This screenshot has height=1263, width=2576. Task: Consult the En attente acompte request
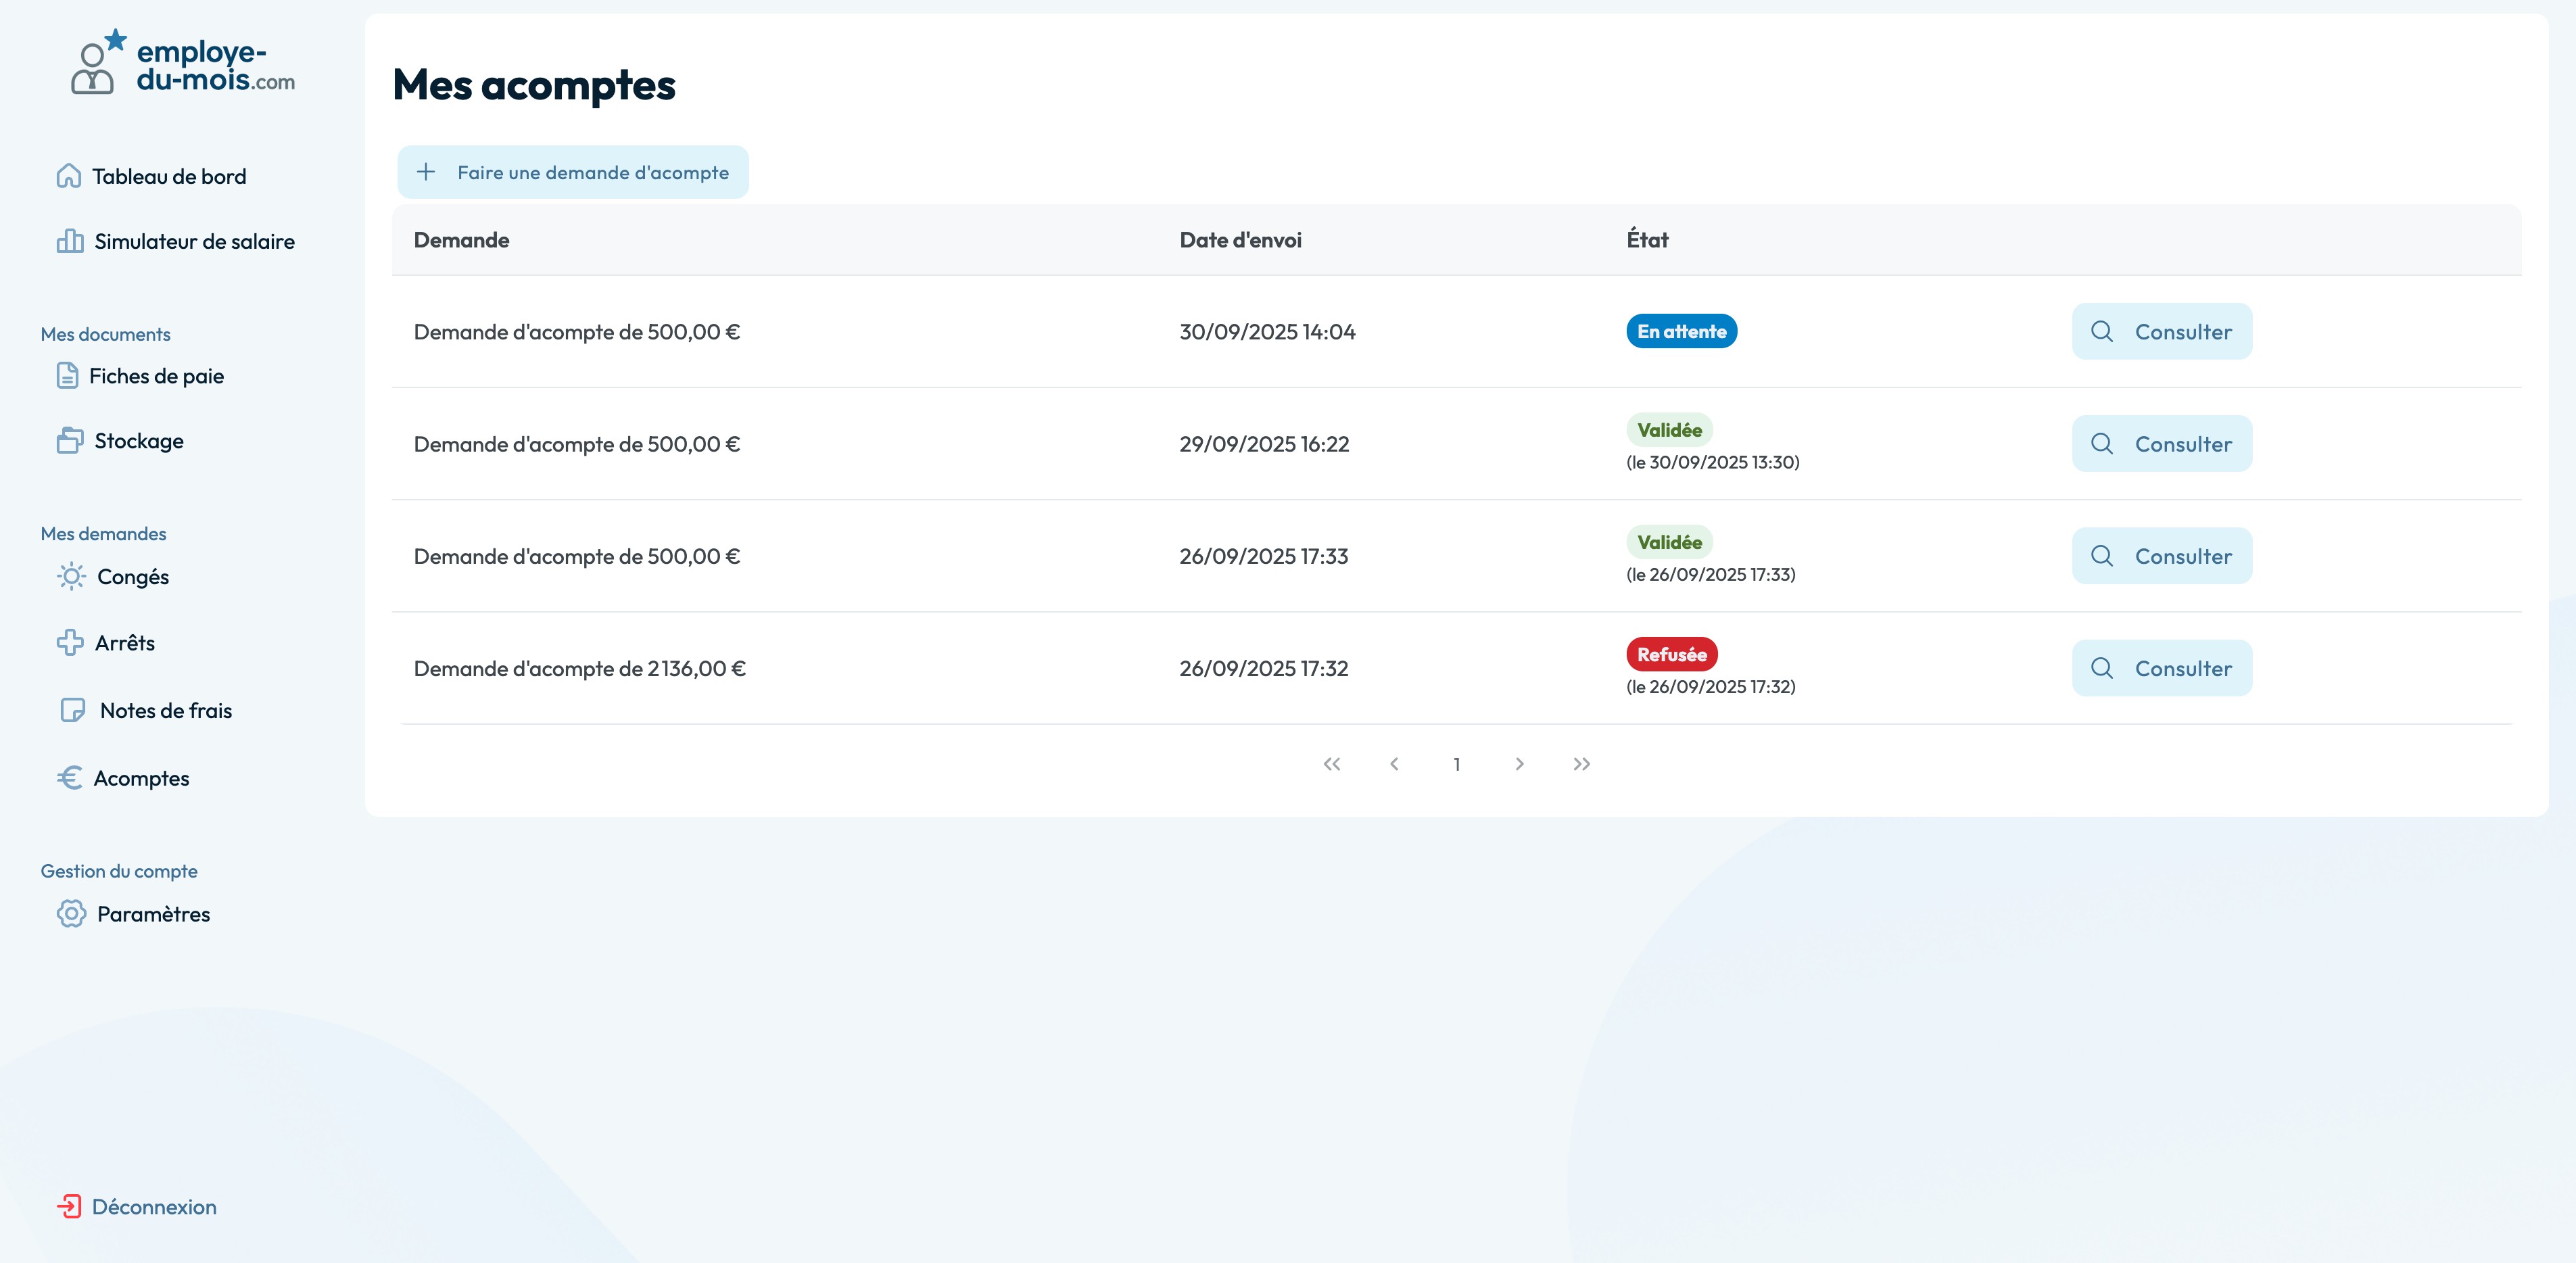pyautogui.click(x=2161, y=332)
